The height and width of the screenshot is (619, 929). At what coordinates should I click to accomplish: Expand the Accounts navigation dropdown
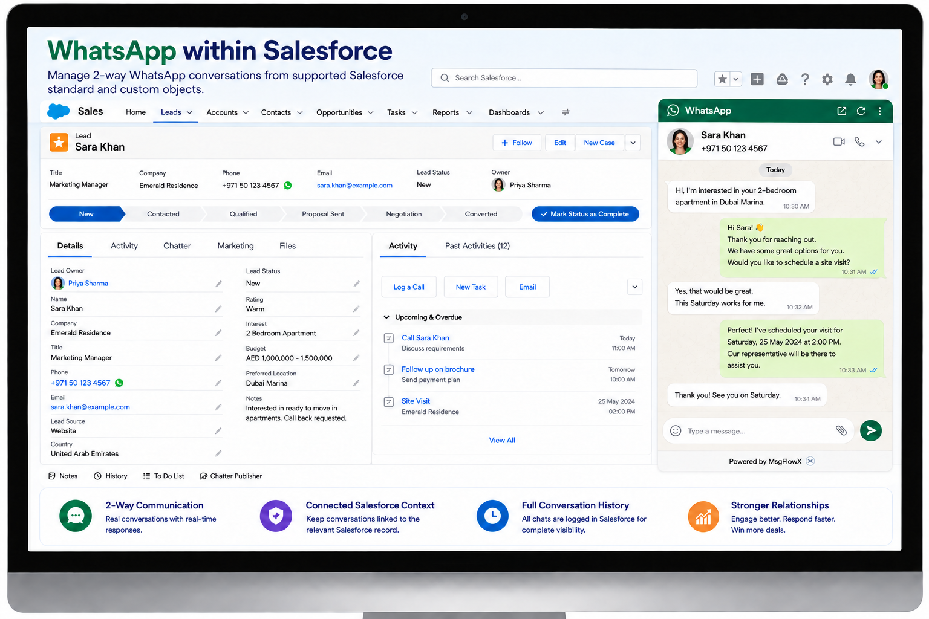pos(246,113)
